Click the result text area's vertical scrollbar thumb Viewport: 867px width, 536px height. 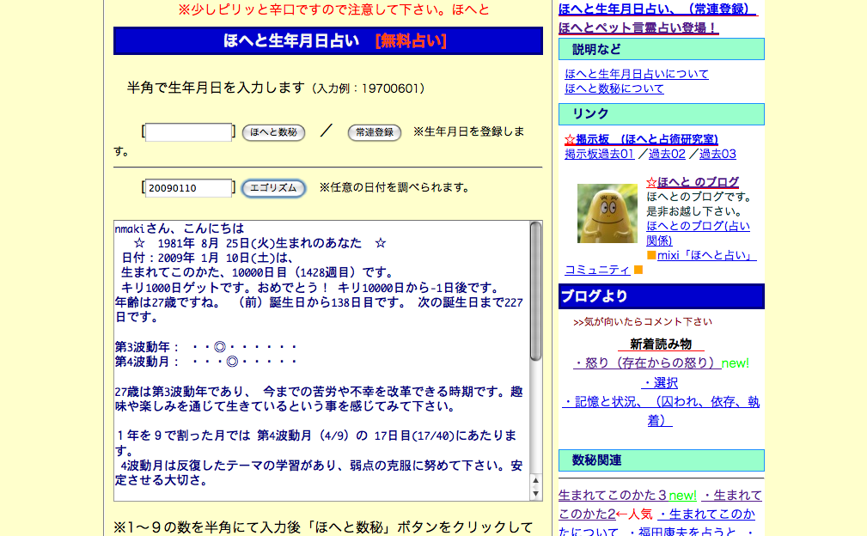coord(536,290)
